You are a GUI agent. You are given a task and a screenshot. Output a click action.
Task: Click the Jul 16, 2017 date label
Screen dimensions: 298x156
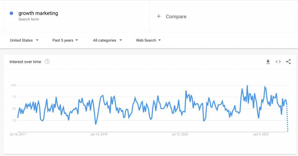click(18, 134)
